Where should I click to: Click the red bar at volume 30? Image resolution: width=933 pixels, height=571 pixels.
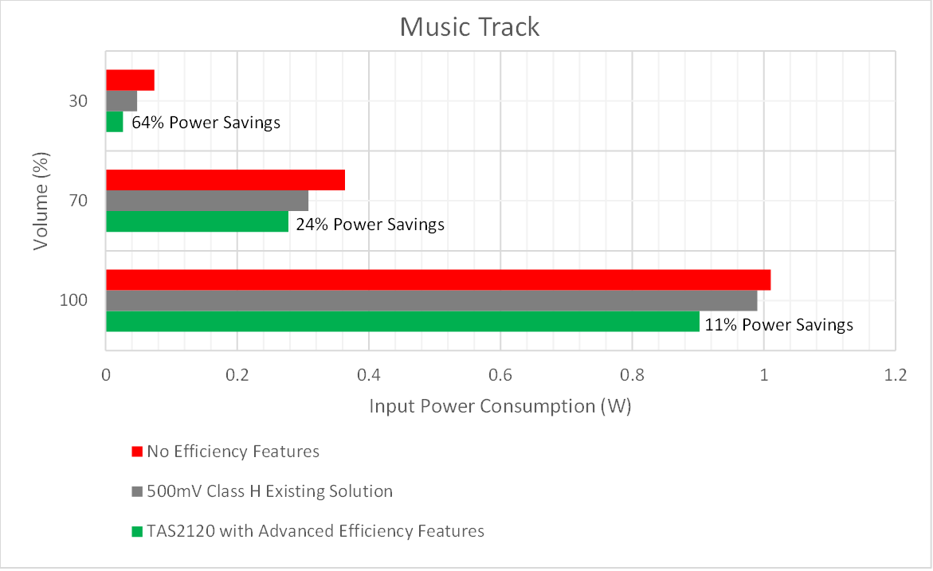point(130,80)
